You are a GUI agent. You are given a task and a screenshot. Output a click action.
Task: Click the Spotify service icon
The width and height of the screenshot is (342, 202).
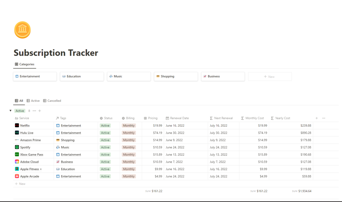click(17, 147)
